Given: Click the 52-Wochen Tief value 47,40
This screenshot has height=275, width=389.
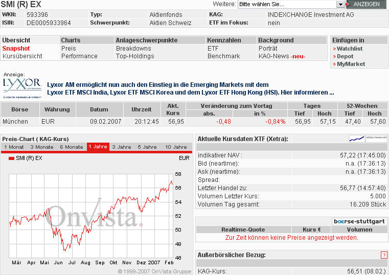Looking at the screenshot, I should coord(353,122).
